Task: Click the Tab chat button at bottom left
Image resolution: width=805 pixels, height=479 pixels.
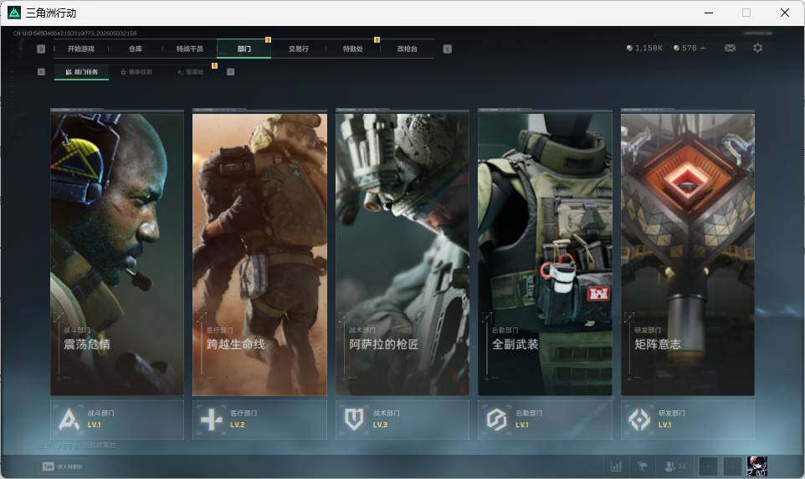Action: point(63,466)
